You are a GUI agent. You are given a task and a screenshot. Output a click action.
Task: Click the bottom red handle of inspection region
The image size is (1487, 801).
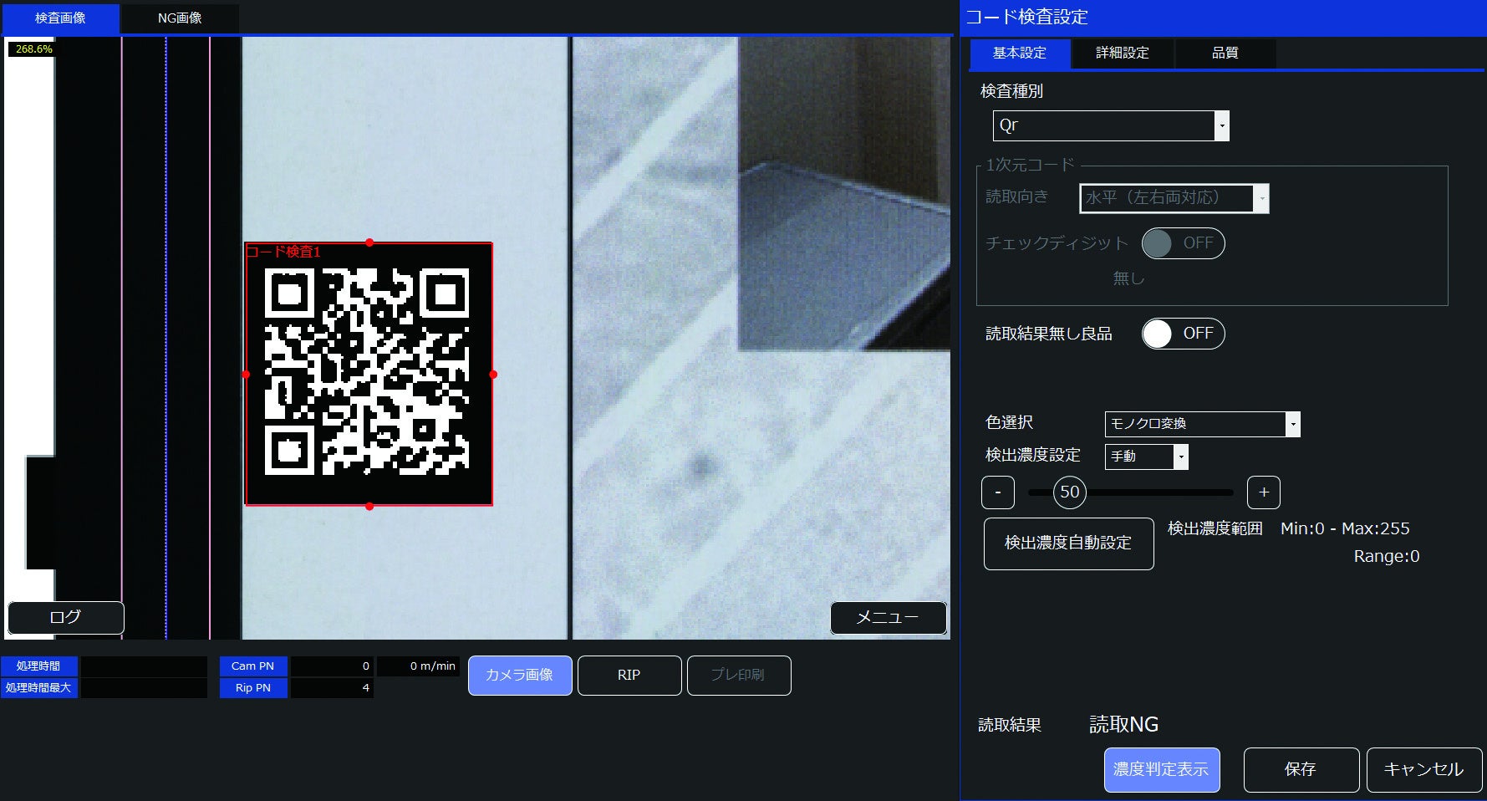pyautogui.click(x=369, y=506)
